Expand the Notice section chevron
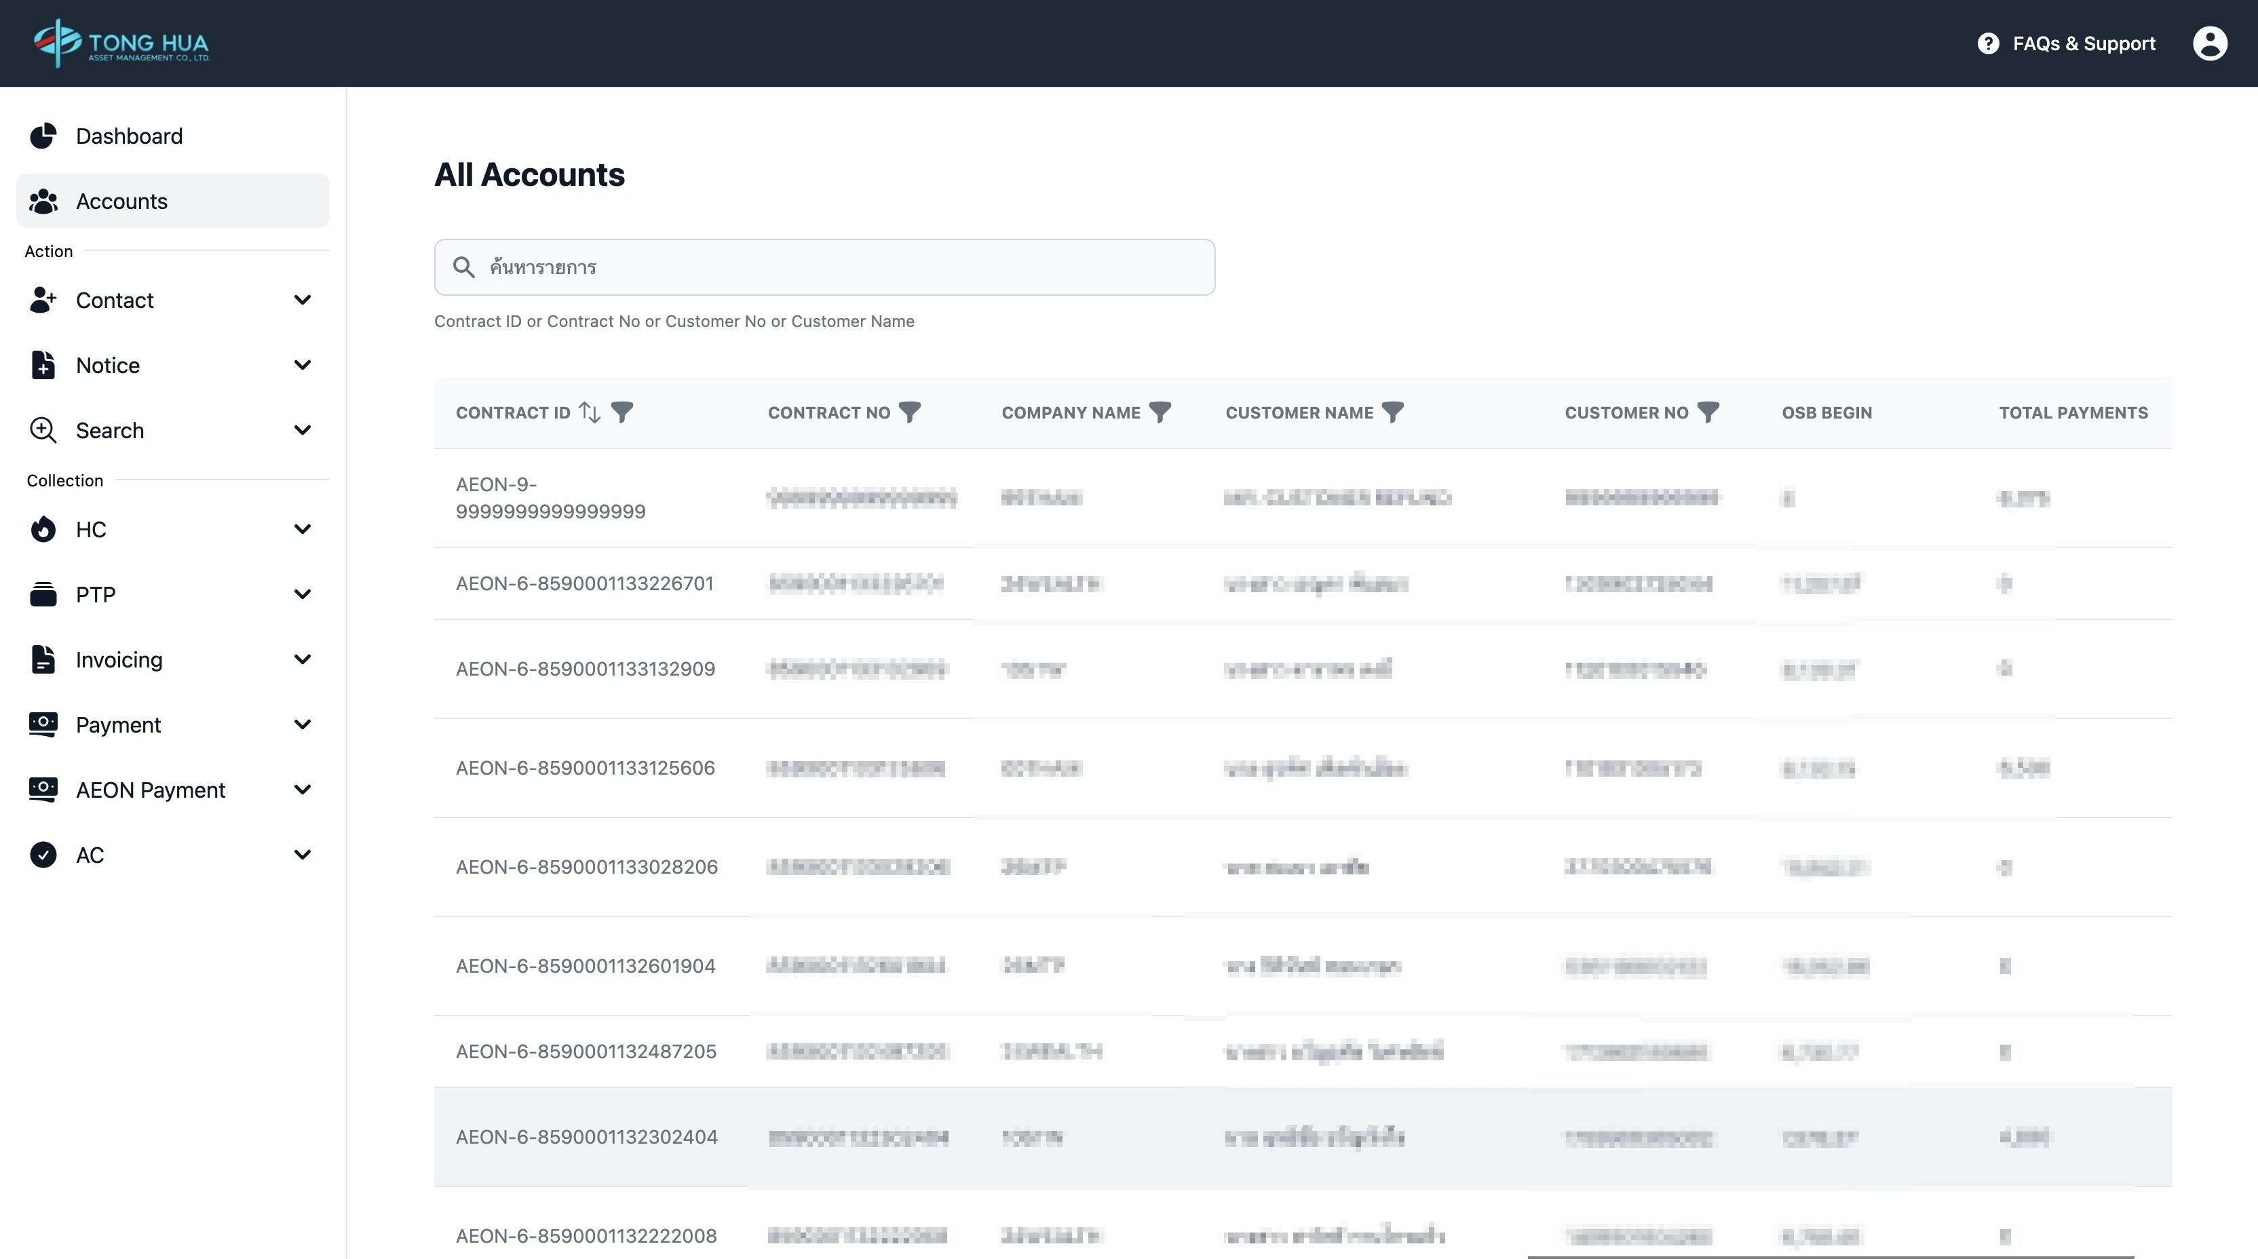The image size is (2258, 1259). tap(303, 364)
